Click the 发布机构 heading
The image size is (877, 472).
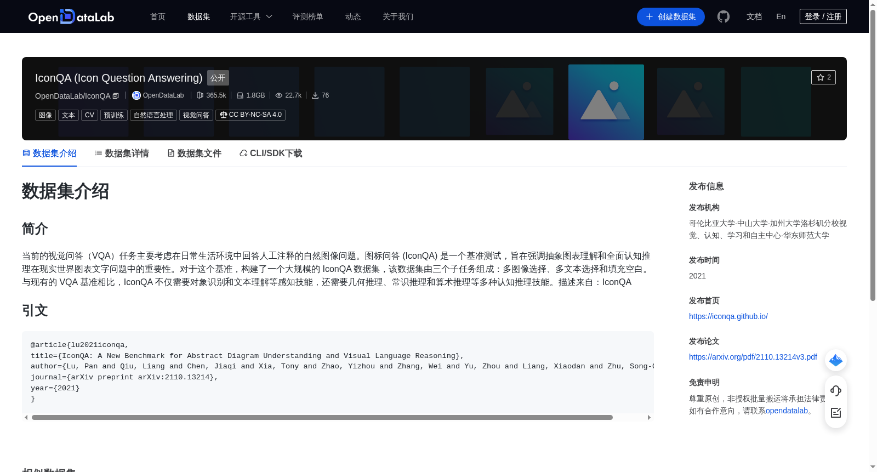click(x=704, y=207)
